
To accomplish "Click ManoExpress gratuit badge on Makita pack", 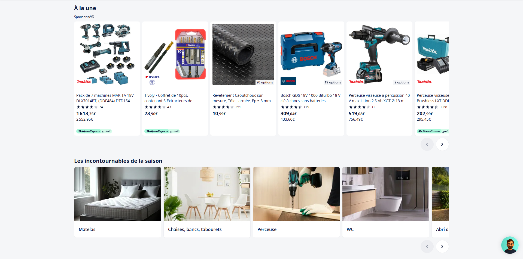I will (x=94, y=131).
